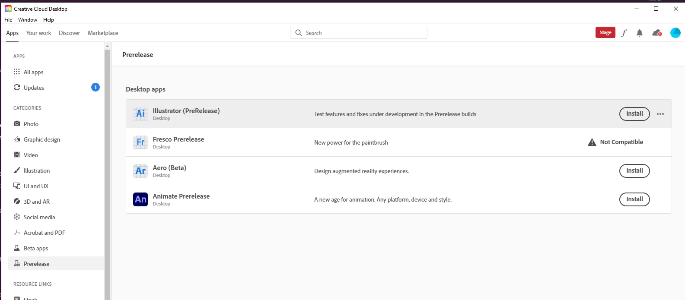Open the Help menu
This screenshot has width=685, height=300.
pyautogui.click(x=48, y=20)
